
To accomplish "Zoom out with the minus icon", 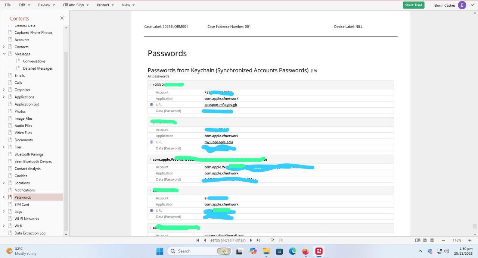I will 443,240.
